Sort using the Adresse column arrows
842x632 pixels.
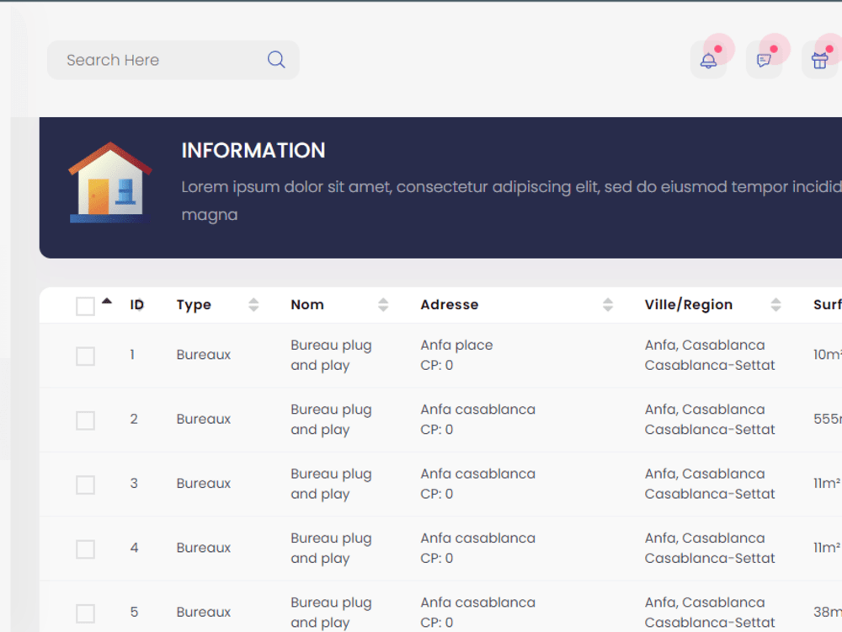coord(608,305)
